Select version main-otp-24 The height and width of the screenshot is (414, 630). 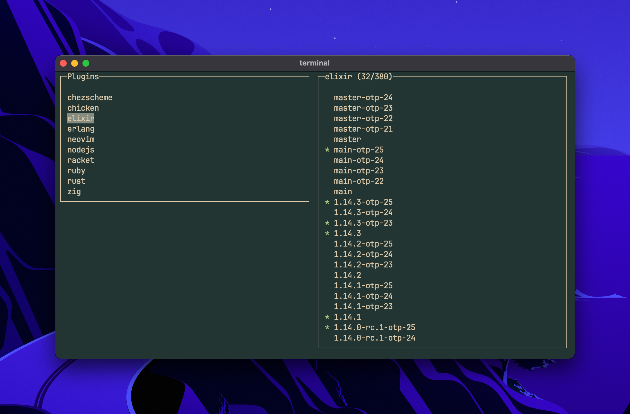click(x=359, y=160)
